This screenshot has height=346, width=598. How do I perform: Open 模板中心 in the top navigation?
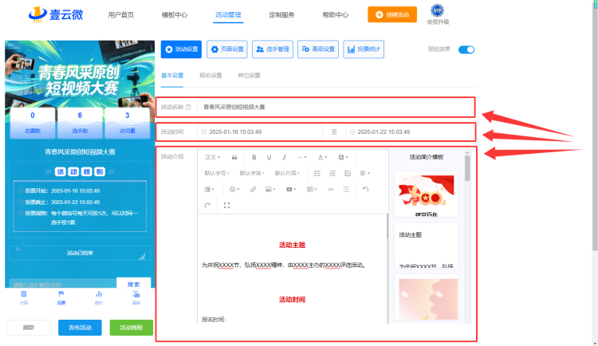[x=175, y=15]
